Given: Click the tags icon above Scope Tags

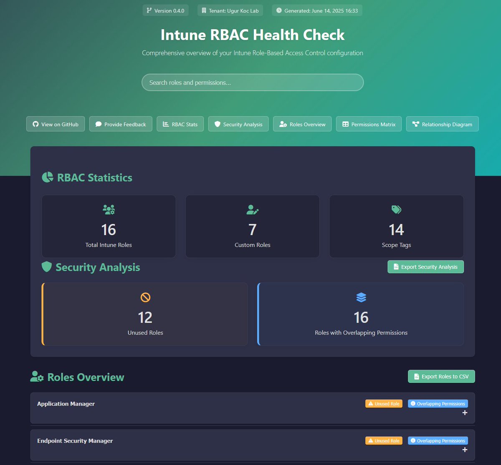Looking at the screenshot, I should click(396, 209).
